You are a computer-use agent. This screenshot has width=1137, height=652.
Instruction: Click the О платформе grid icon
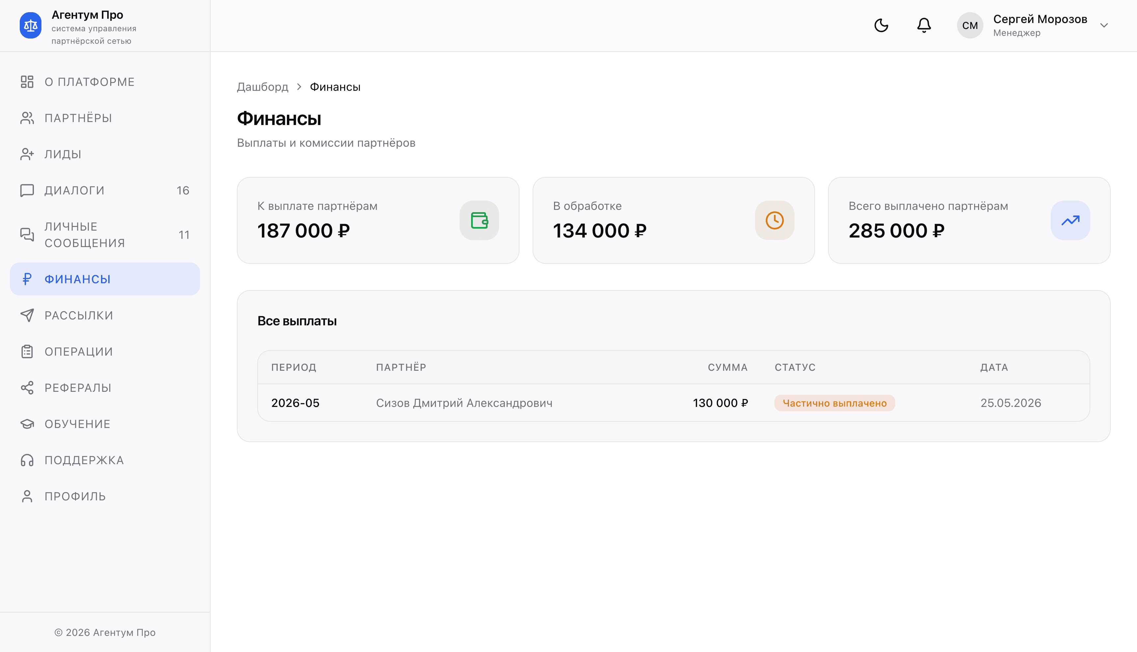coord(27,82)
